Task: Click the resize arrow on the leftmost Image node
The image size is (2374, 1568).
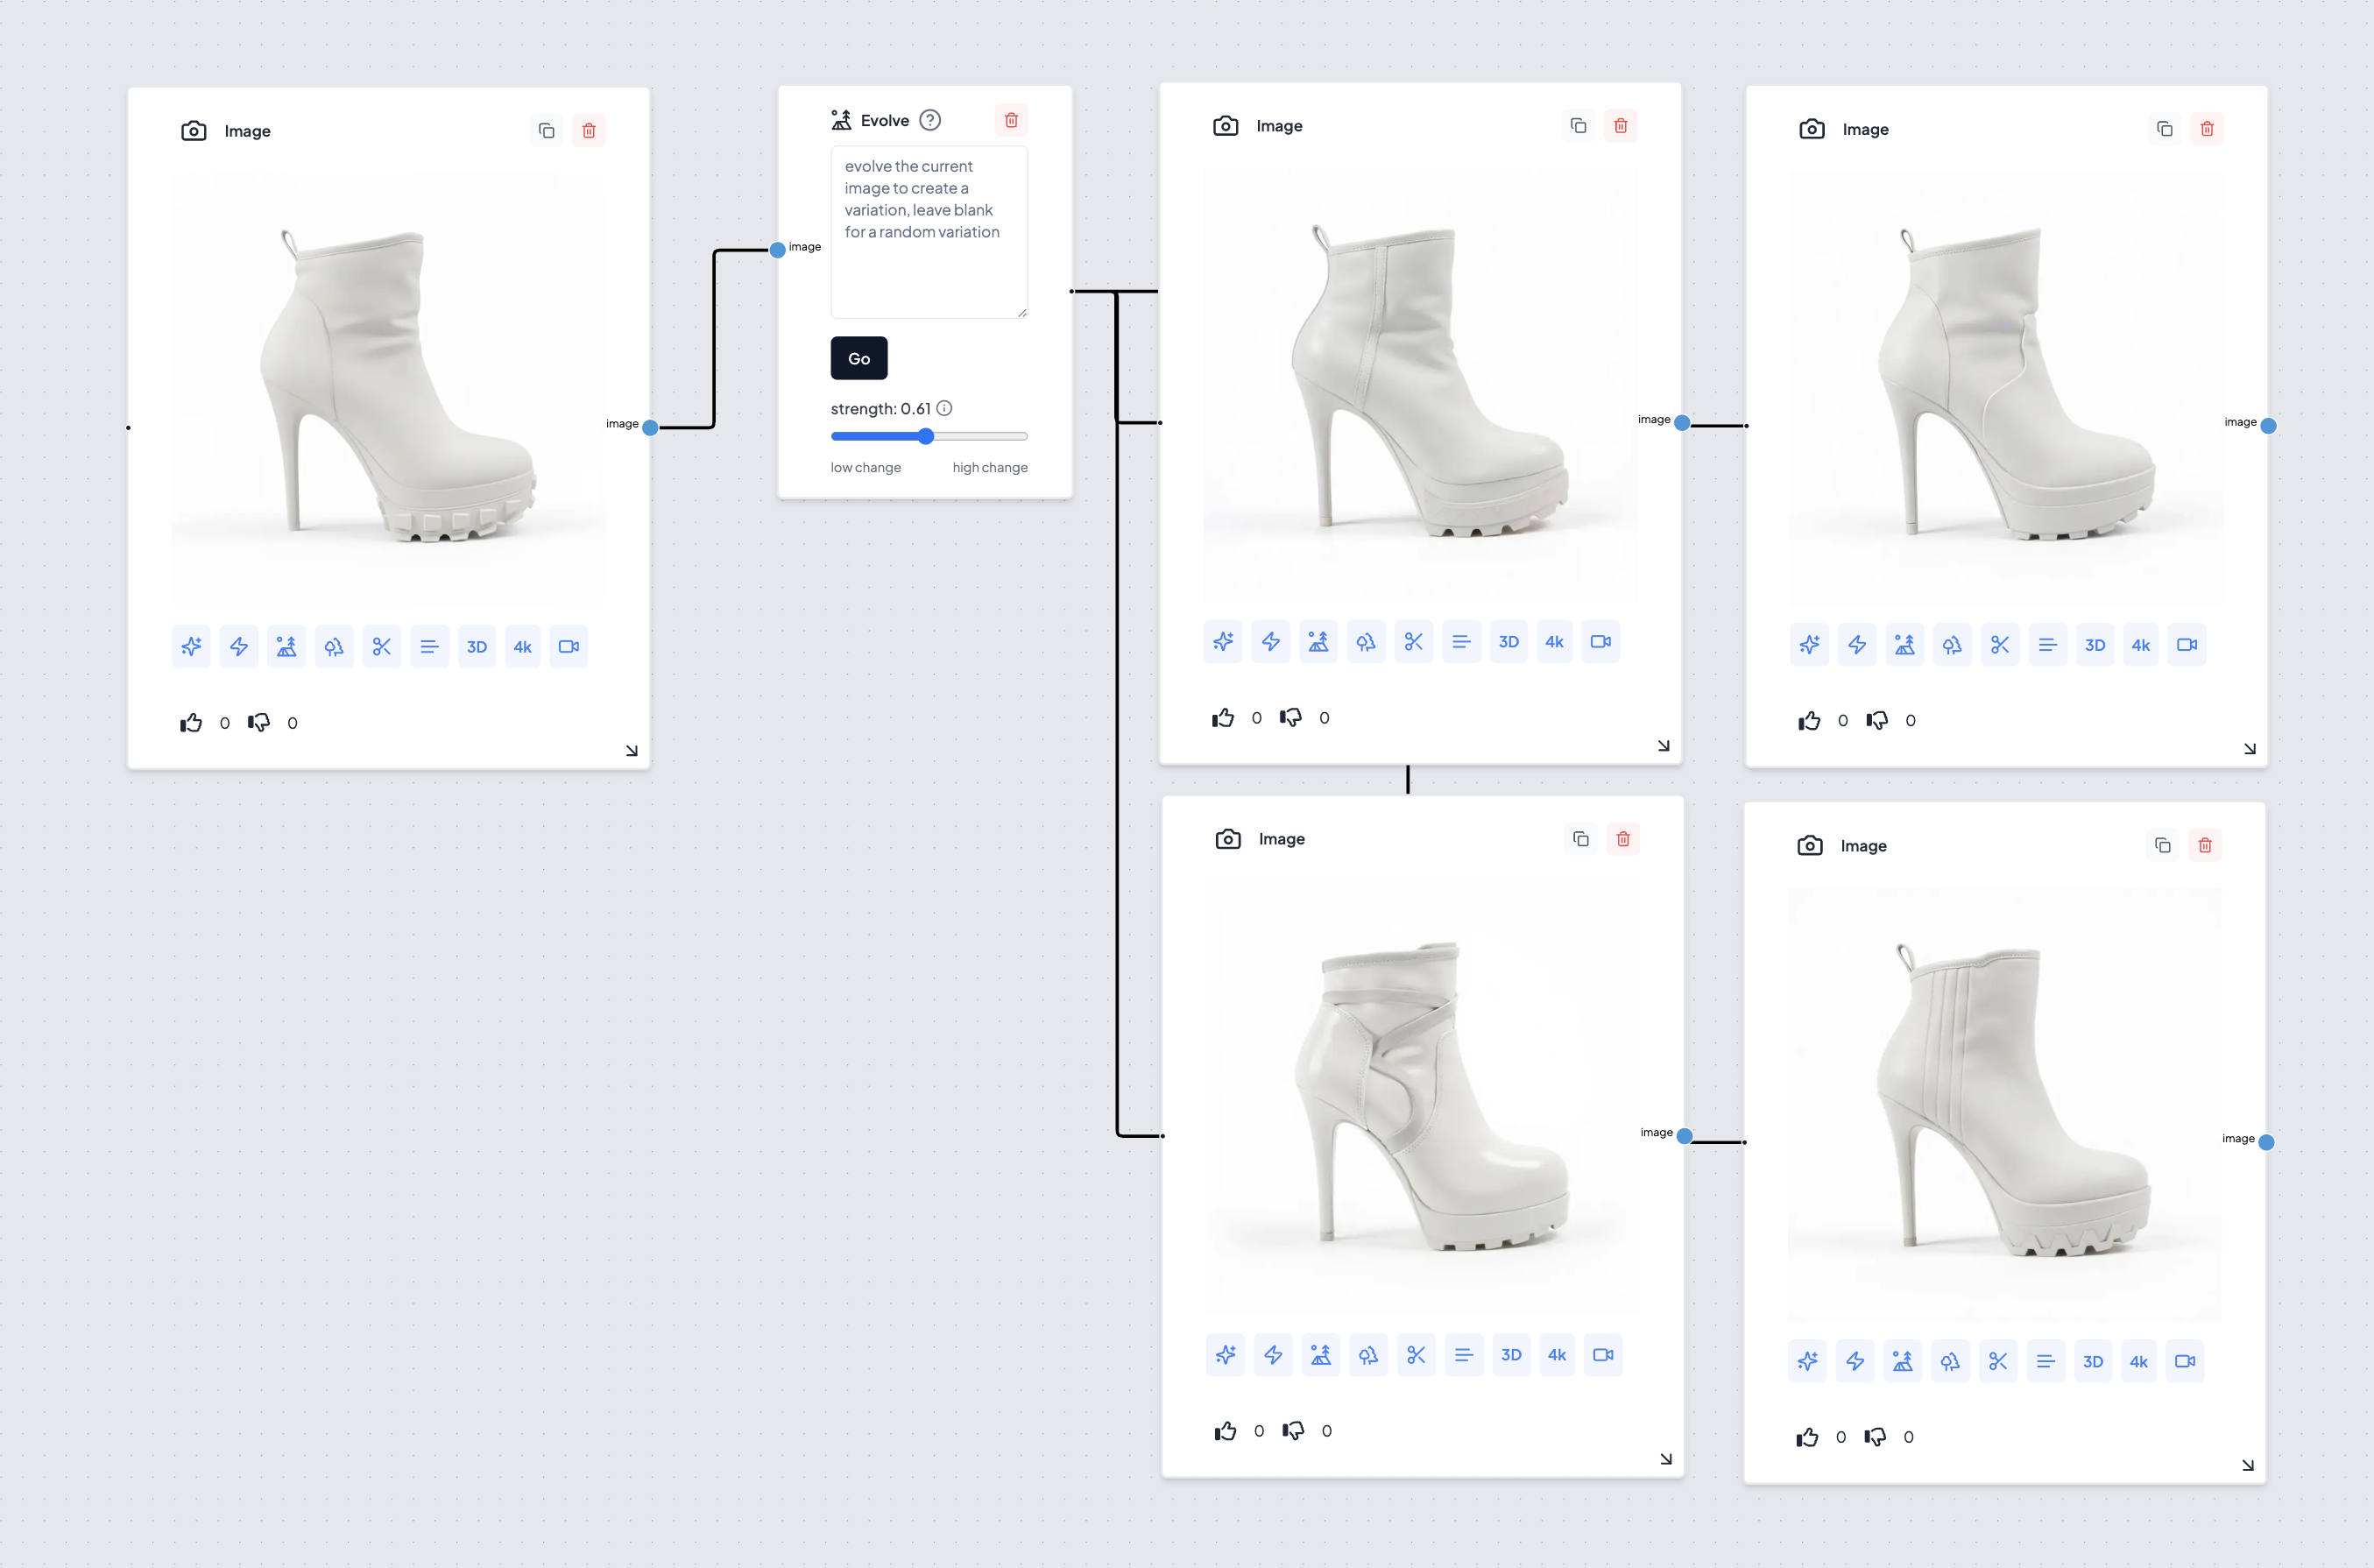Action: click(632, 751)
